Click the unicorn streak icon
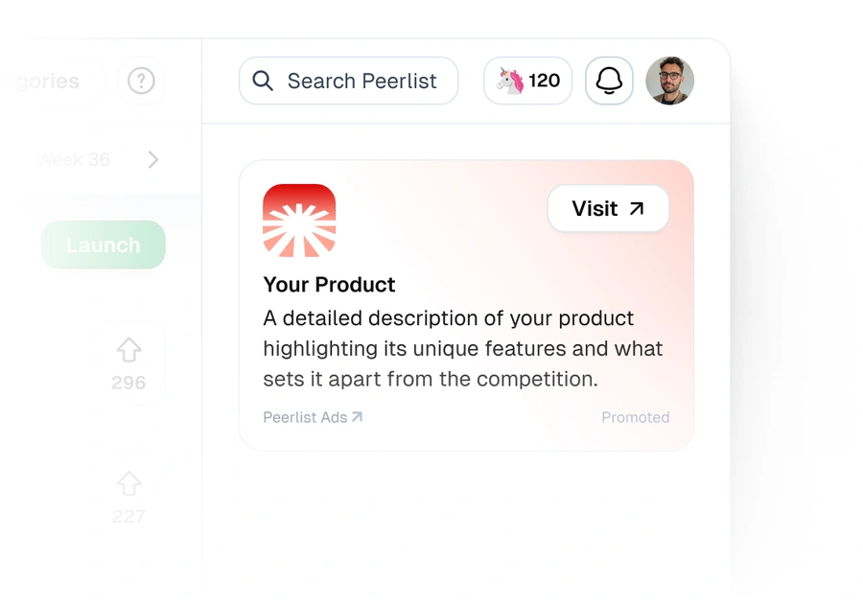 tap(511, 81)
